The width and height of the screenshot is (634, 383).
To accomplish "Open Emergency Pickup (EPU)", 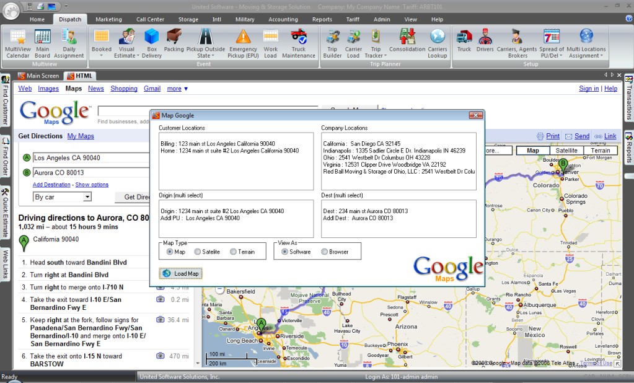I will (243, 44).
